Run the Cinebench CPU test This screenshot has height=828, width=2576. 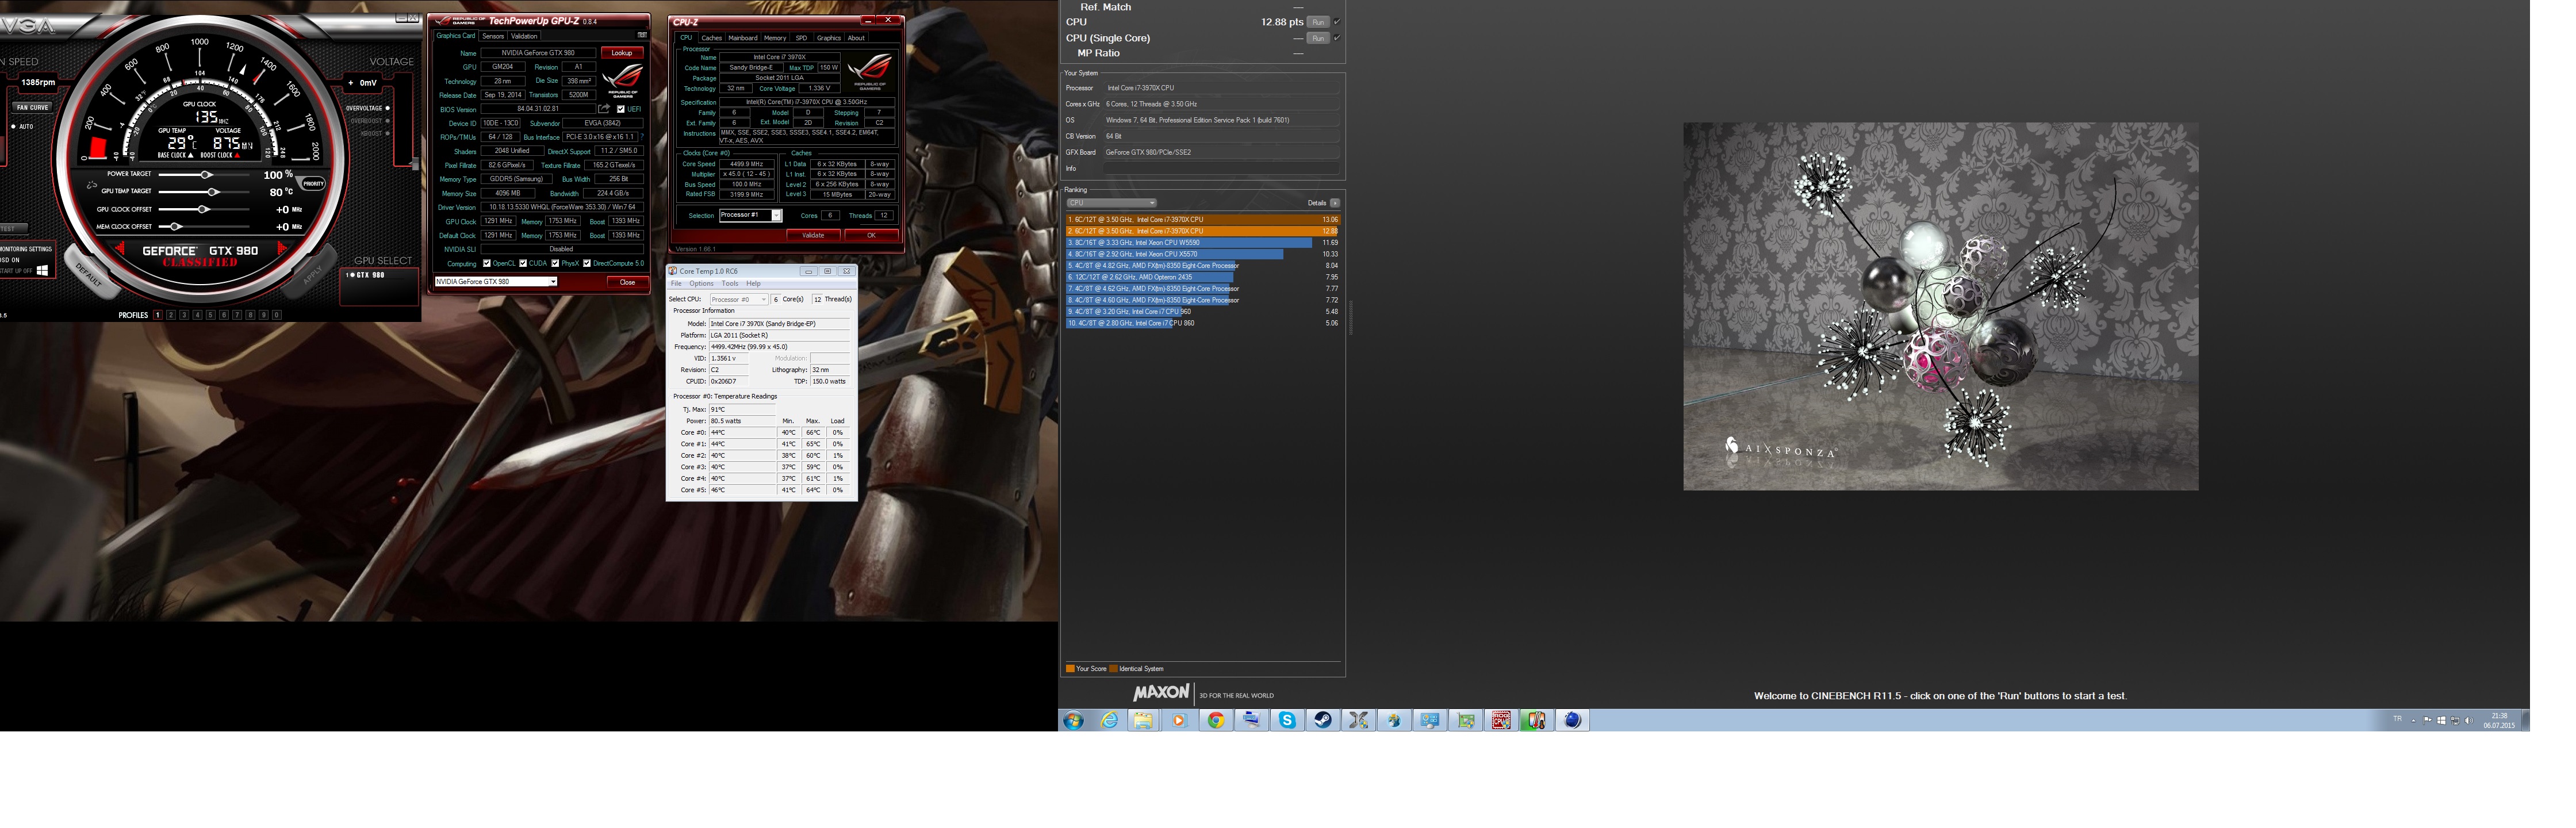click(x=1318, y=22)
